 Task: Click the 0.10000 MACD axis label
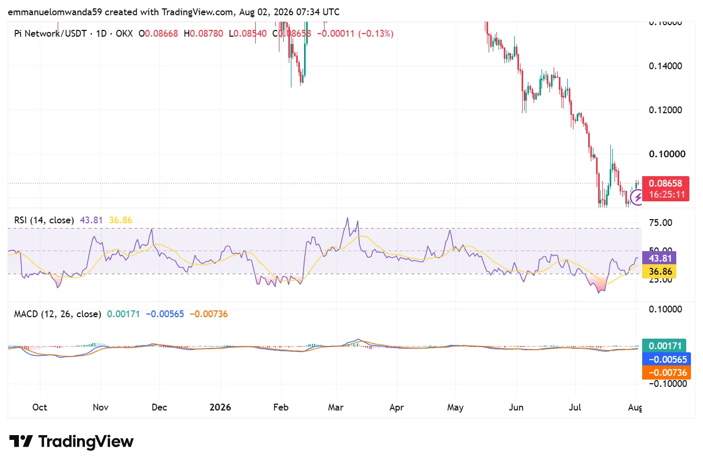665,309
